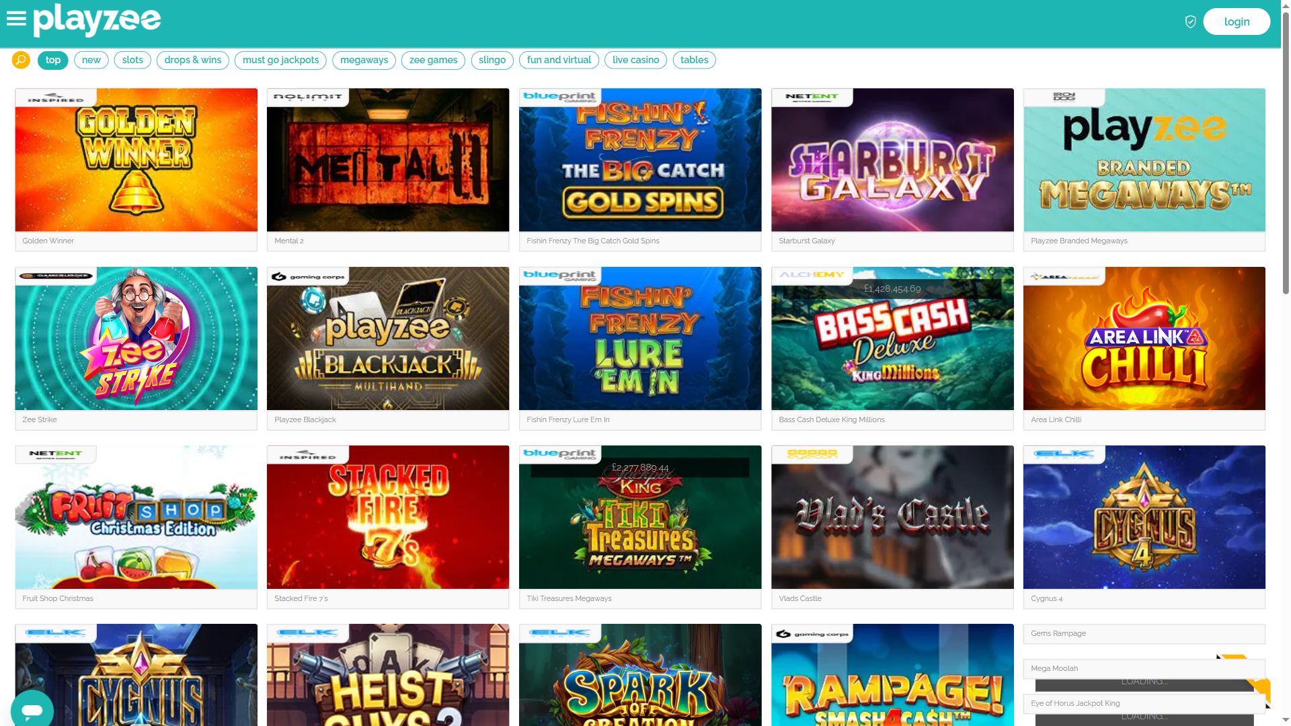Click the Playzee logo
Viewport: 1291px width, 726px height.
97,20
